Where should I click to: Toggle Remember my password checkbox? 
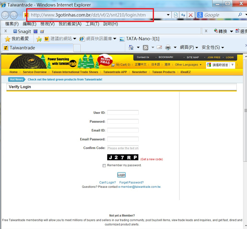click(104, 166)
